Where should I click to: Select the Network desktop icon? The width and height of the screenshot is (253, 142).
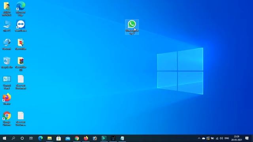pos(7,44)
